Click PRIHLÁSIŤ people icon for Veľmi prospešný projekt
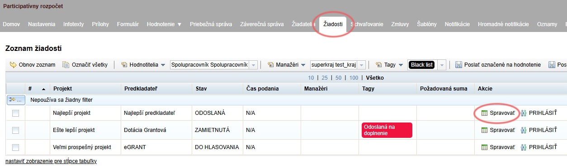Screen dimensions: 567x168 (524, 147)
